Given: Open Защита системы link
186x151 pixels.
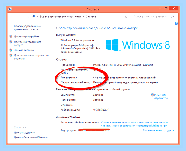Looking at the screenshot, I should [24, 50].
